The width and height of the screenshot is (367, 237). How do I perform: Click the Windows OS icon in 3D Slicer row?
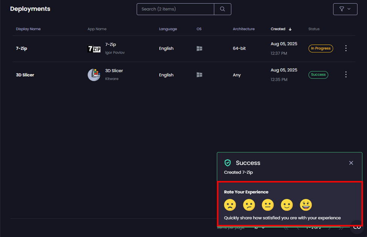[x=199, y=75]
